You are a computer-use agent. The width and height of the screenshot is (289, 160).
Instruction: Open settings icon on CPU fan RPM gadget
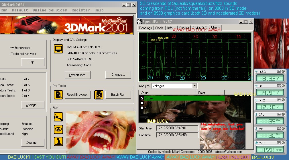coord(279,143)
